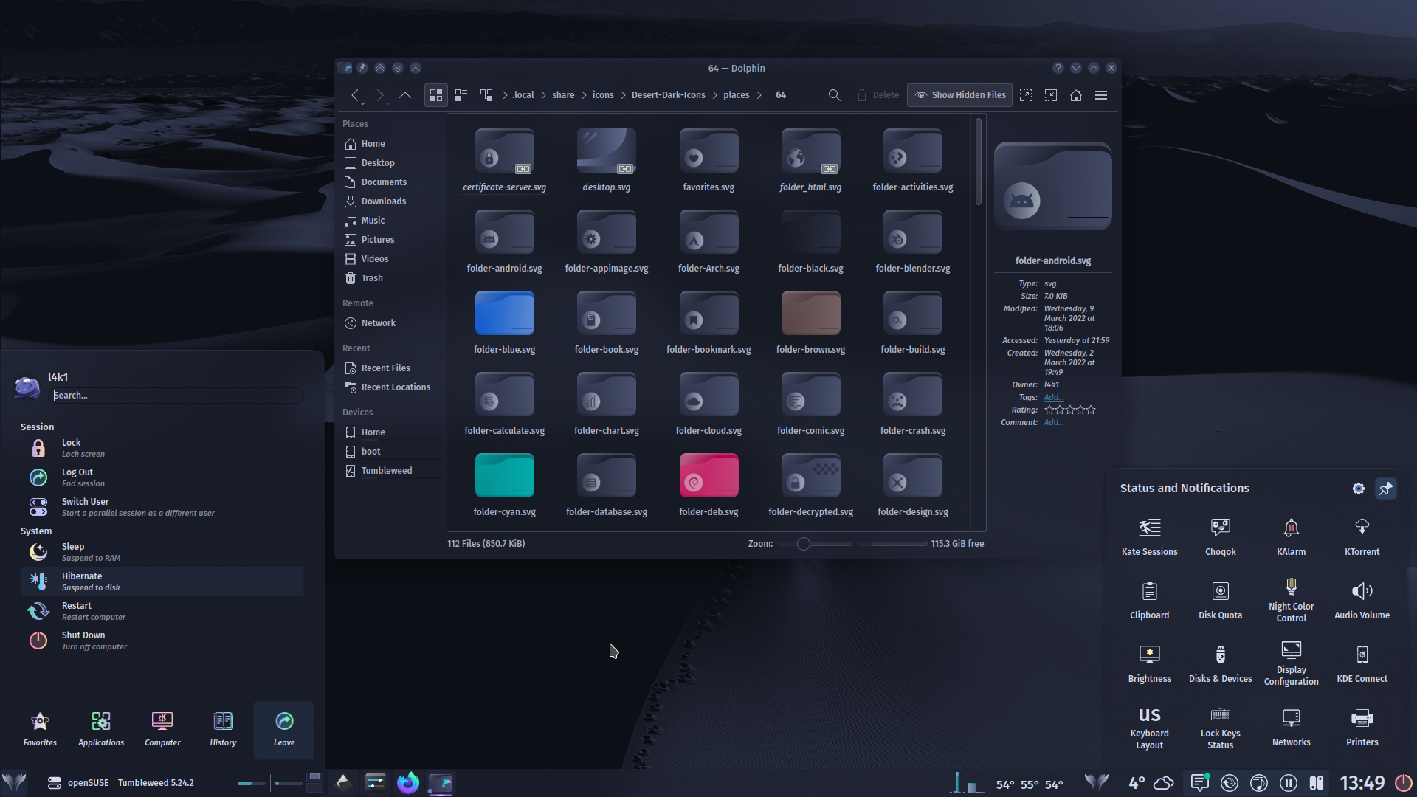Image resolution: width=1417 pixels, height=797 pixels.
Task: Toggle Show Hidden Files in Dolphin
Action: click(960, 95)
